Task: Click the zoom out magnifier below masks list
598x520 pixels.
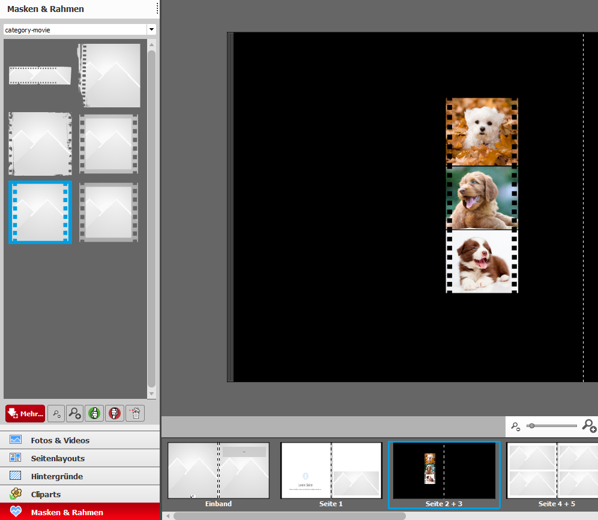Action: point(56,413)
